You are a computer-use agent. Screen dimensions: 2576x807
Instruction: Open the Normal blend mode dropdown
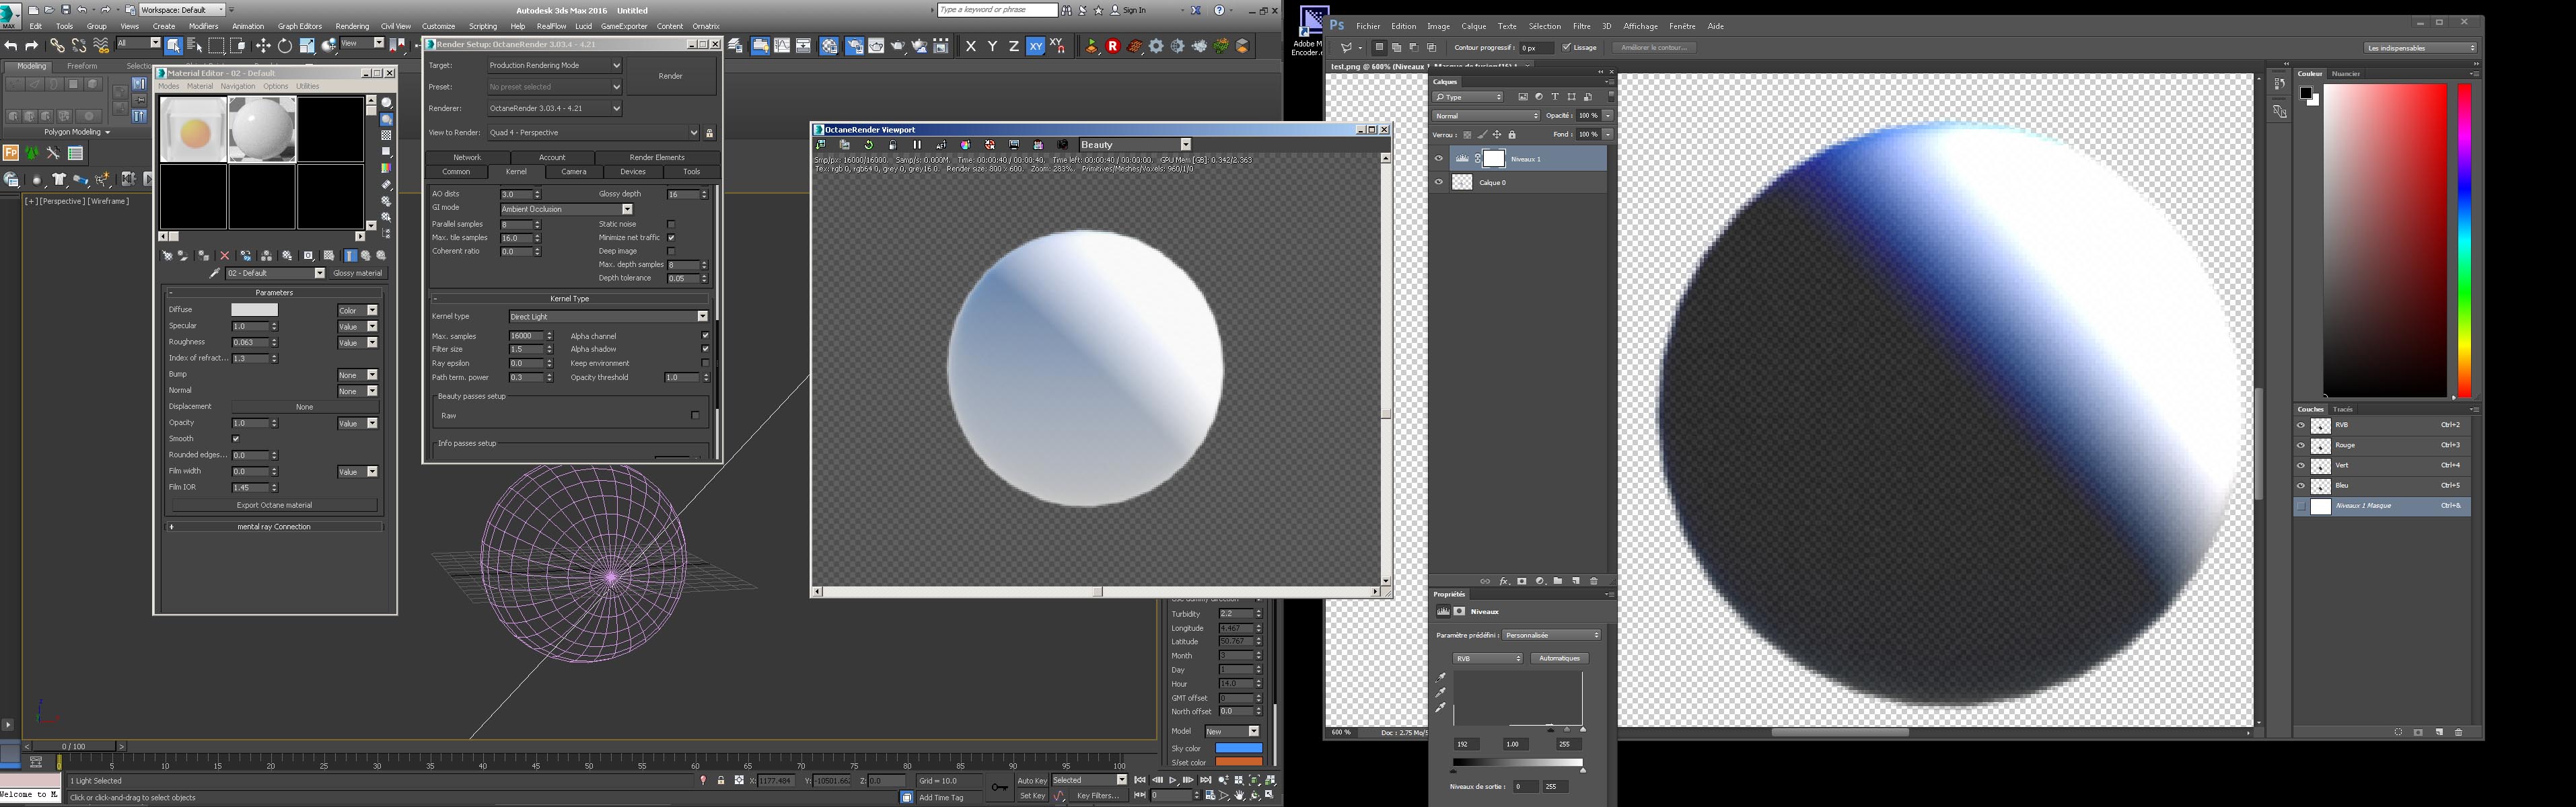(x=1487, y=116)
